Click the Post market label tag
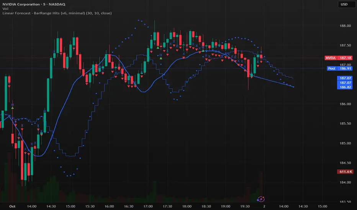357x210 pixels. click(331, 68)
